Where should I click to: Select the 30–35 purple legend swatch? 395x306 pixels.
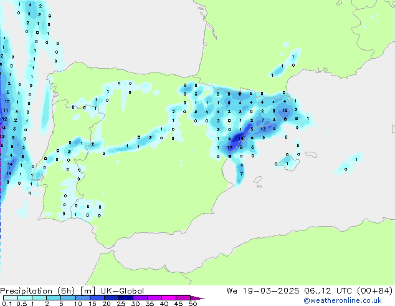pos(140,298)
